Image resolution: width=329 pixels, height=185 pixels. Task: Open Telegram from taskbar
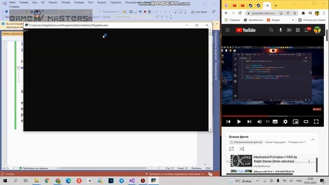tap(121, 181)
